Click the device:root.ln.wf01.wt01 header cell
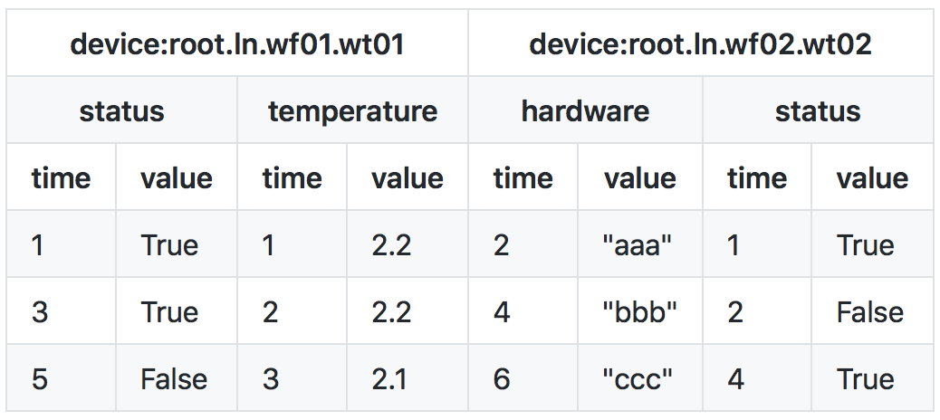Viewport: 940px width, 420px height. click(x=237, y=43)
